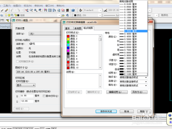This screenshot has width=172, height=129.
Task: Click the 预览 button in the 打印 dialog
Action: point(21,109)
